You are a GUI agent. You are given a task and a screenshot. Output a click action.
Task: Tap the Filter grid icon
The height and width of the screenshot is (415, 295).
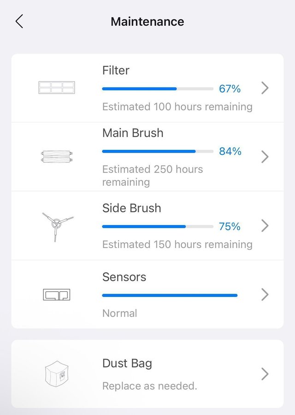[57, 88]
